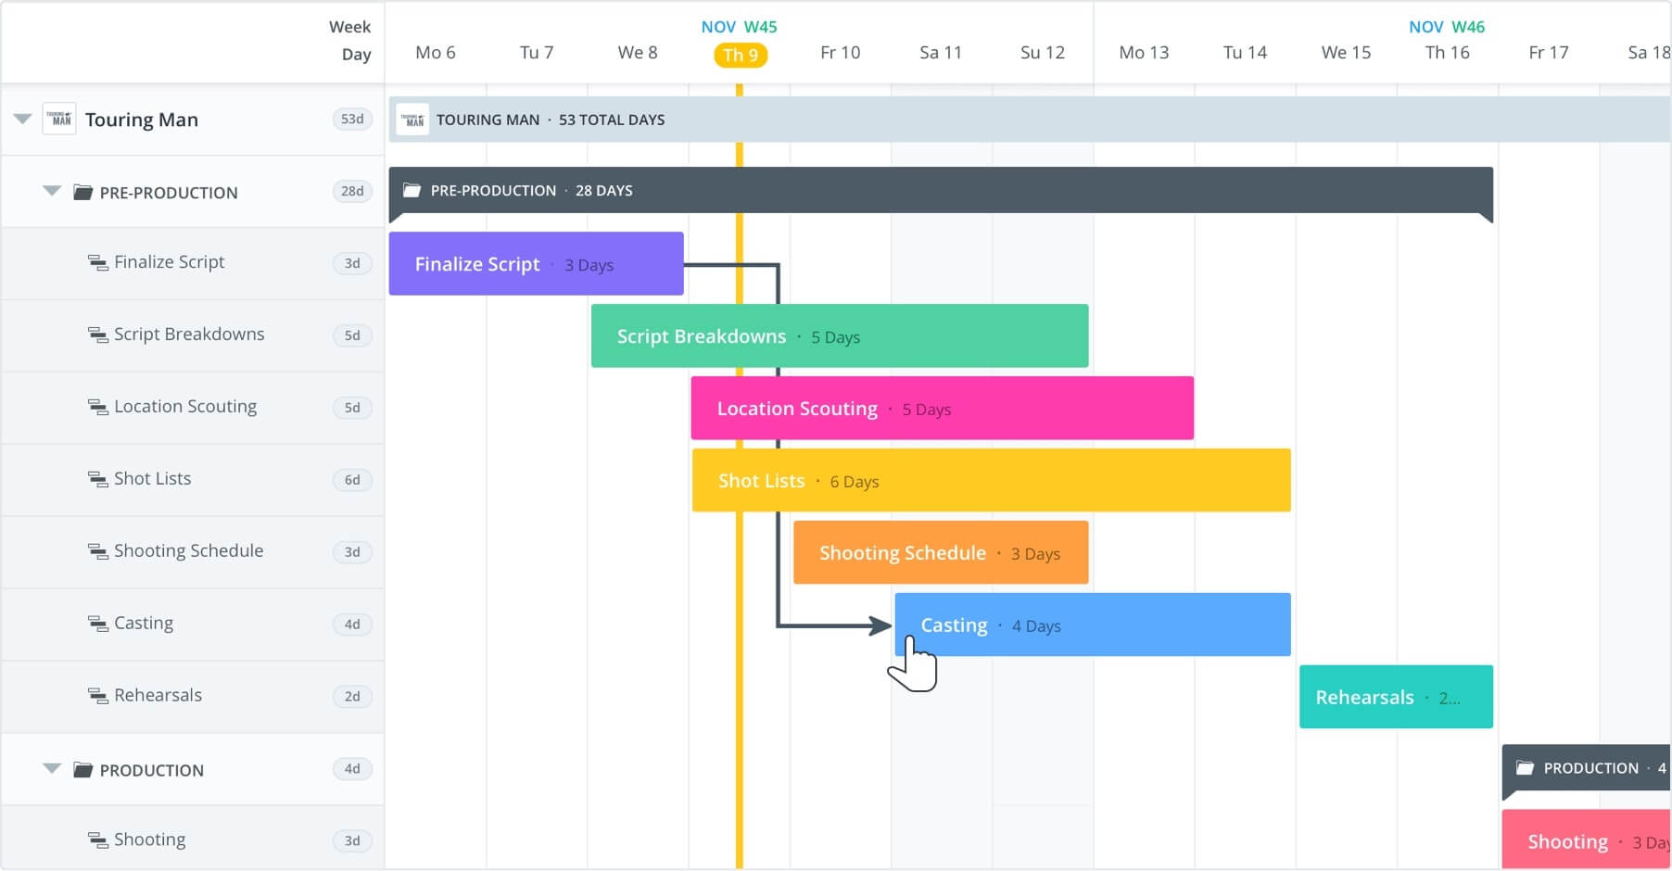Click the task icon next to Shot Lists
The image size is (1672, 871).
click(96, 479)
